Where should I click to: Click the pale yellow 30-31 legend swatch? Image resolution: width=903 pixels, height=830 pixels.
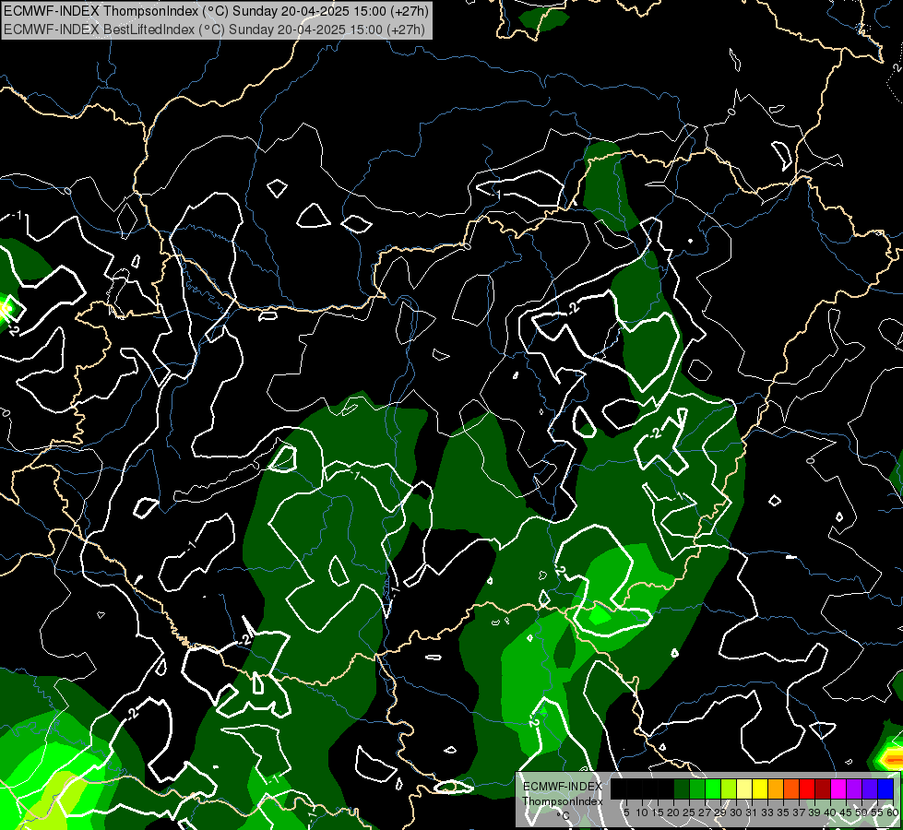point(744,788)
